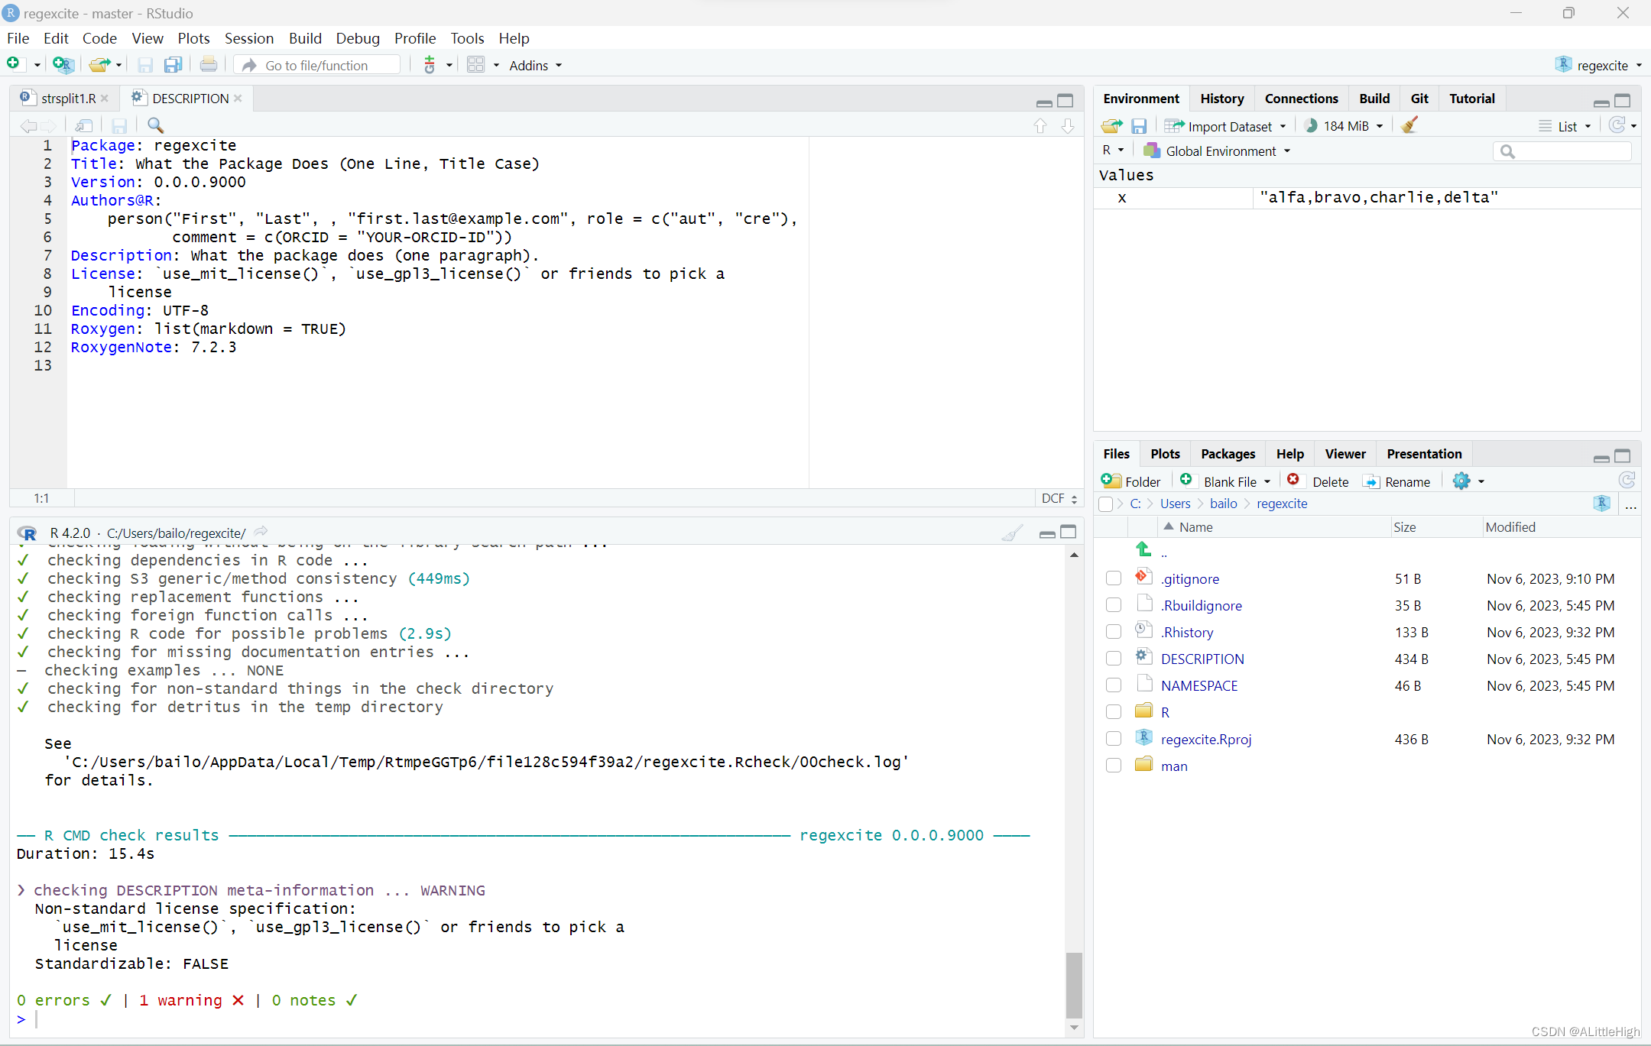Select the Build menu item
1651x1046 pixels.
[304, 38]
